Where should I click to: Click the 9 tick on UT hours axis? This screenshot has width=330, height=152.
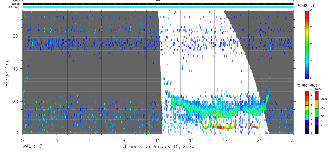124,140
